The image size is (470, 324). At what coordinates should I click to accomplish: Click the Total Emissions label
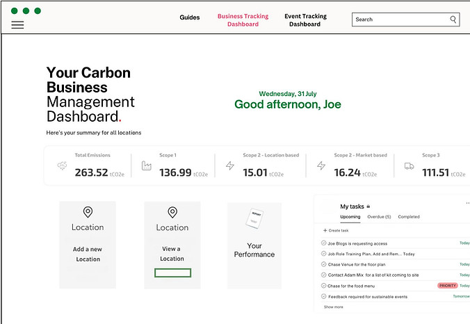(x=92, y=155)
